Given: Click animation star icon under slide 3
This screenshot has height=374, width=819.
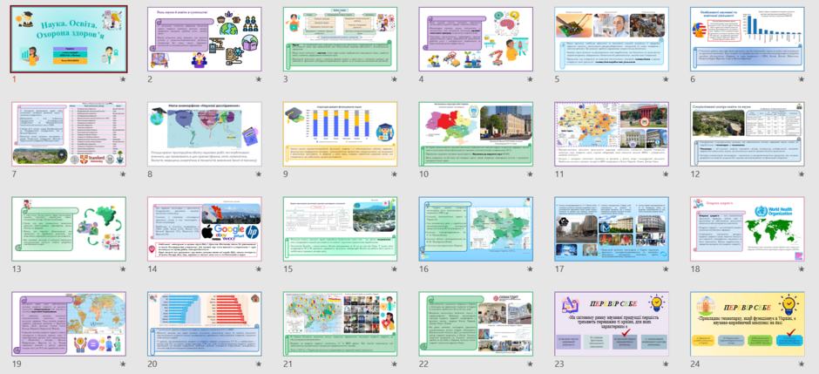Looking at the screenshot, I should tap(395, 79).
